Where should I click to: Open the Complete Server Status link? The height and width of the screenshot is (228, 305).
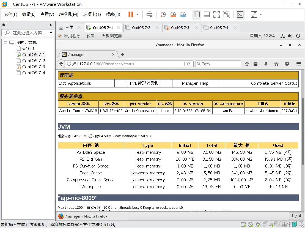(274, 83)
